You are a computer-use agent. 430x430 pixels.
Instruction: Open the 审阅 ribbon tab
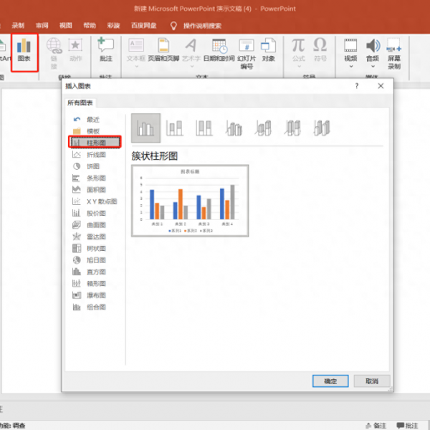pyautogui.click(x=42, y=25)
